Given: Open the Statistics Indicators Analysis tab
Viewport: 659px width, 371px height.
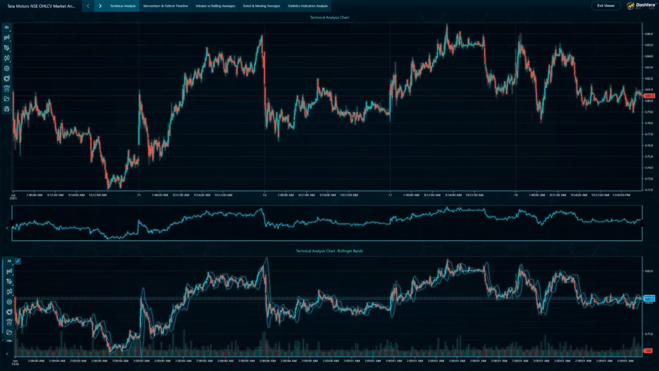Looking at the screenshot, I should (307, 6).
